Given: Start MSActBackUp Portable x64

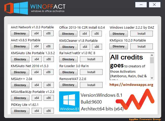Looking at the screenshot, I should (x=37, y=98).
